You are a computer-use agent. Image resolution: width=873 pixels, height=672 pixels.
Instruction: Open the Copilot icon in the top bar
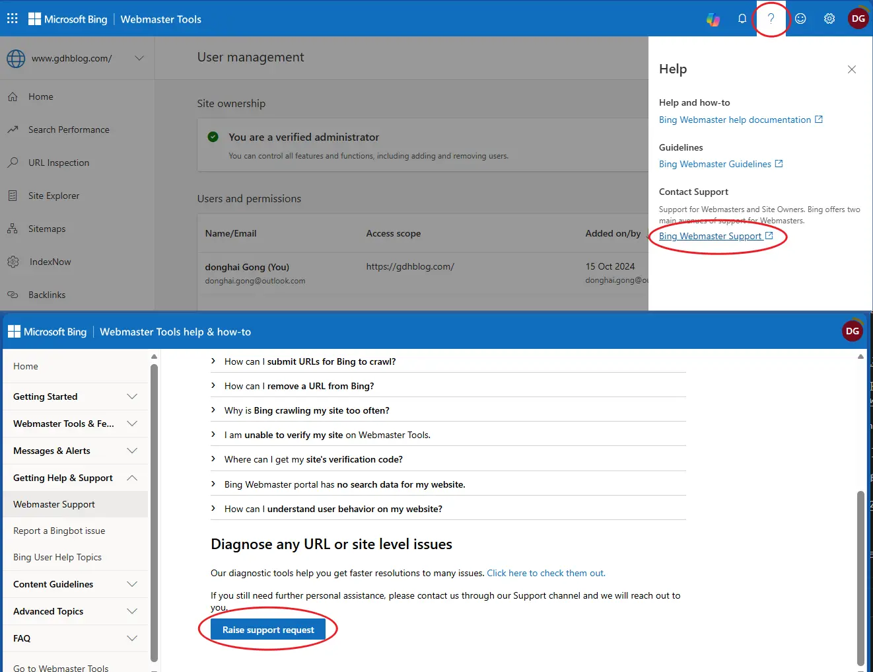tap(713, 19)
